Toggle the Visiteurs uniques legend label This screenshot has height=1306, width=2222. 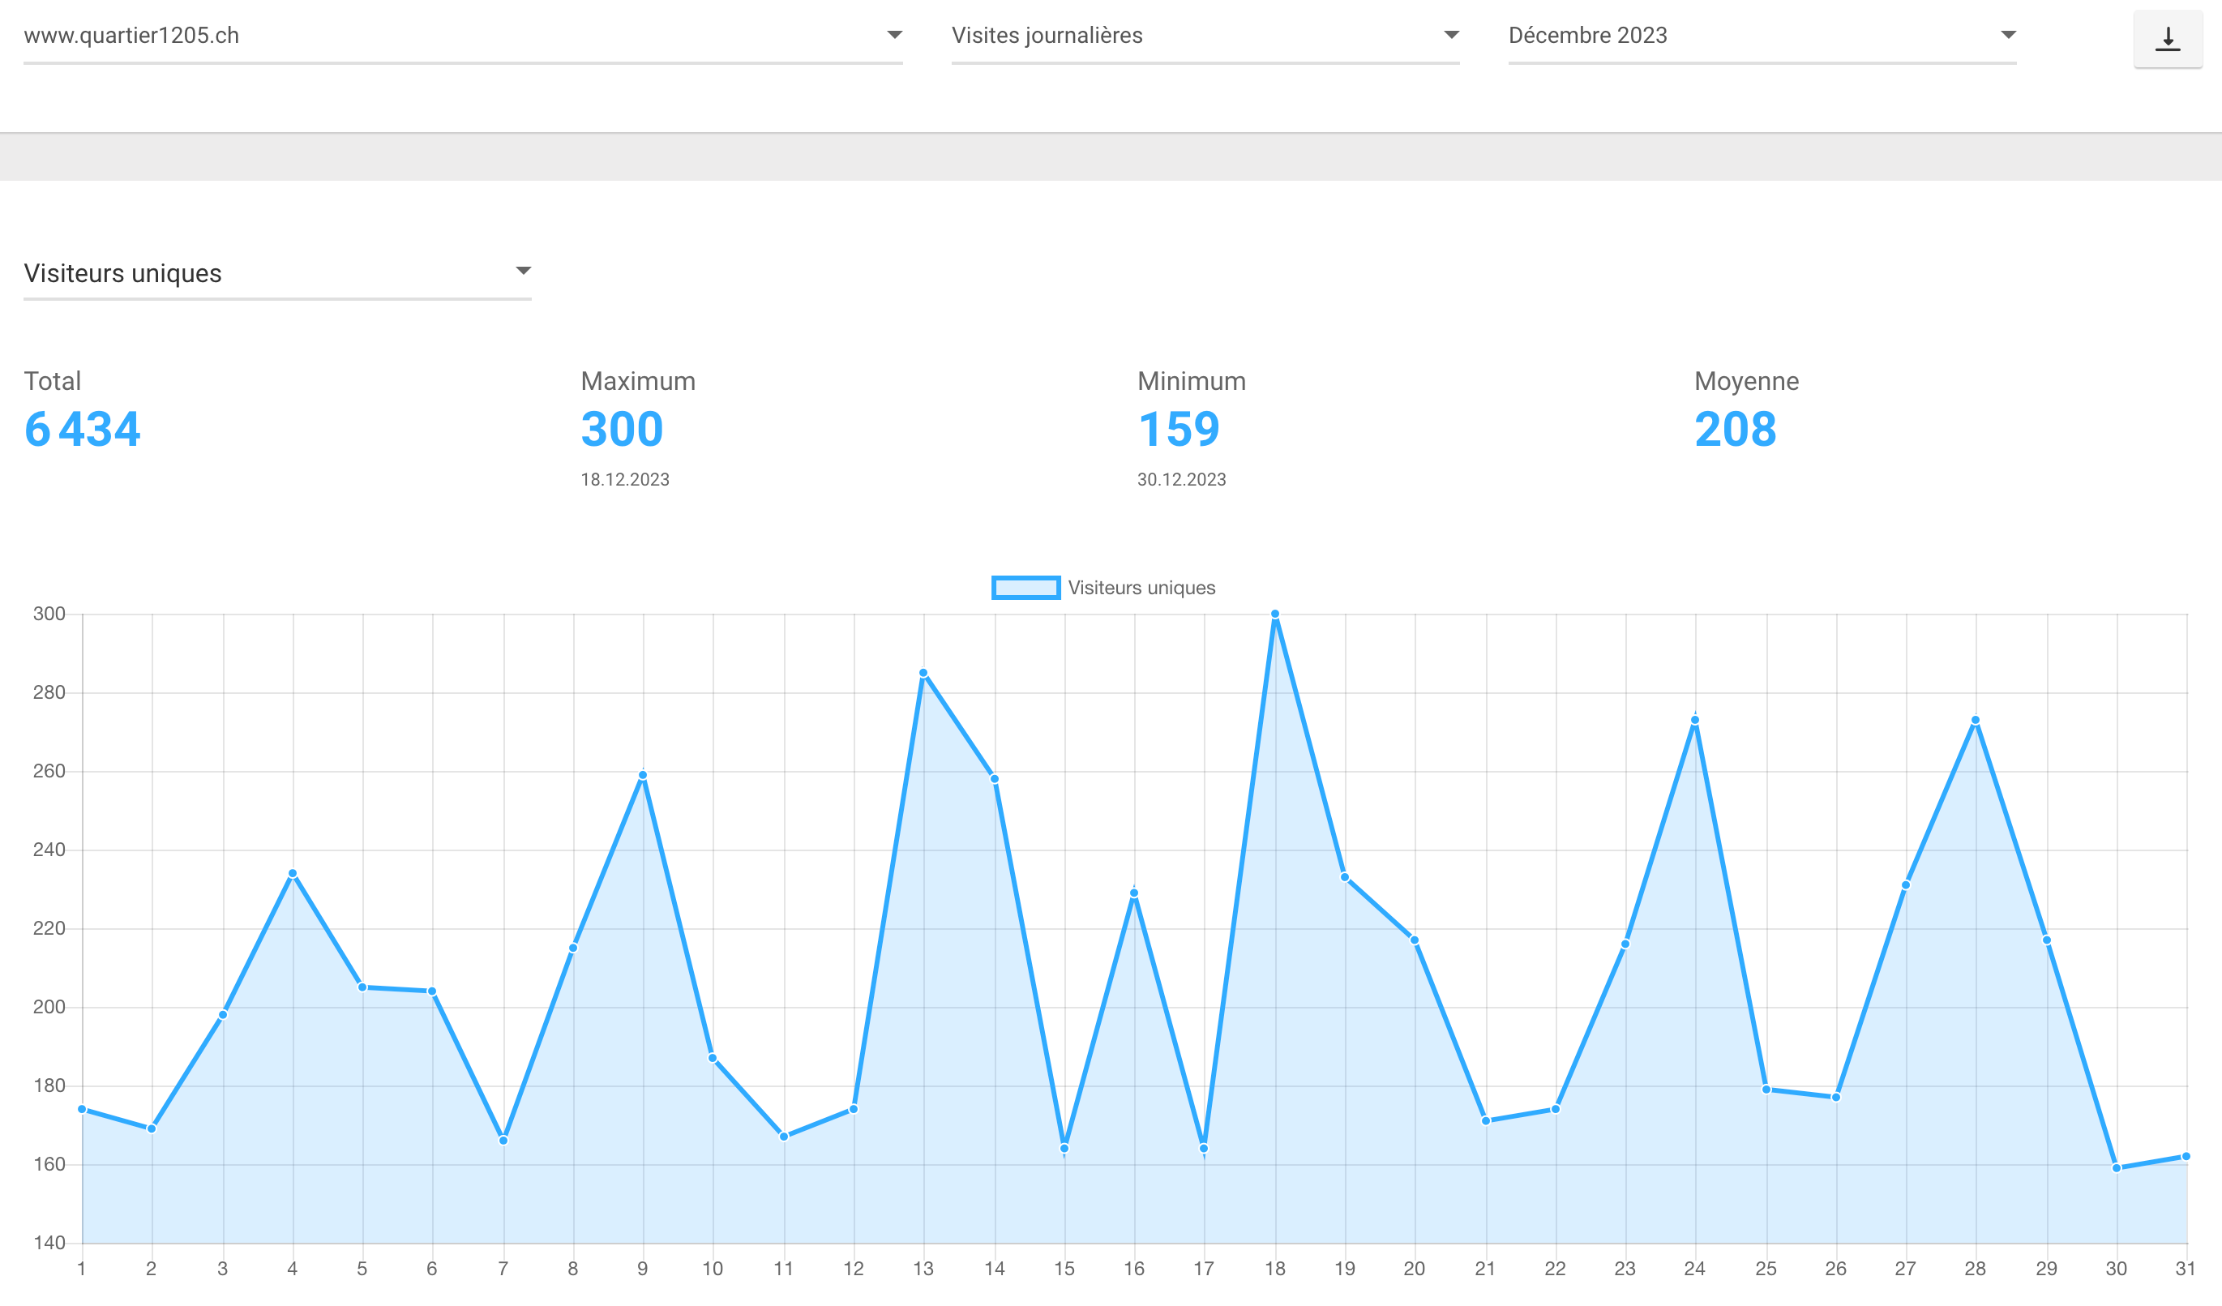(x=1141, y=589)
